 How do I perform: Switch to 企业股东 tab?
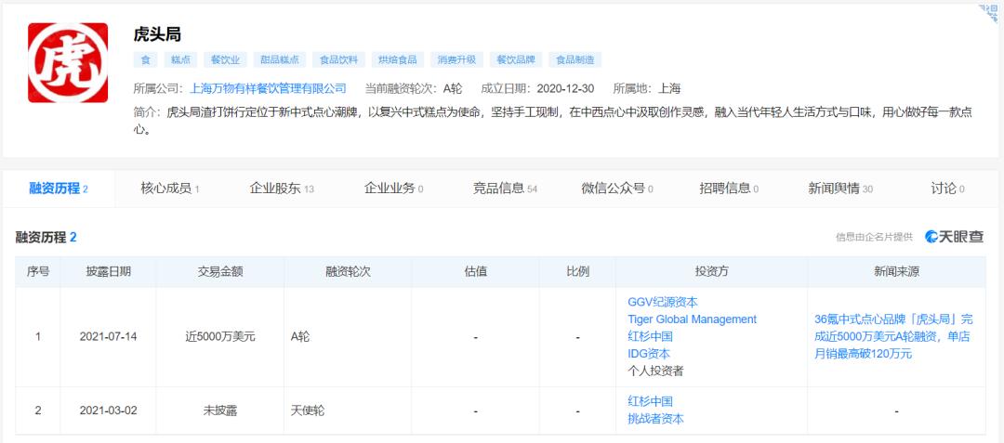(281, 189)
